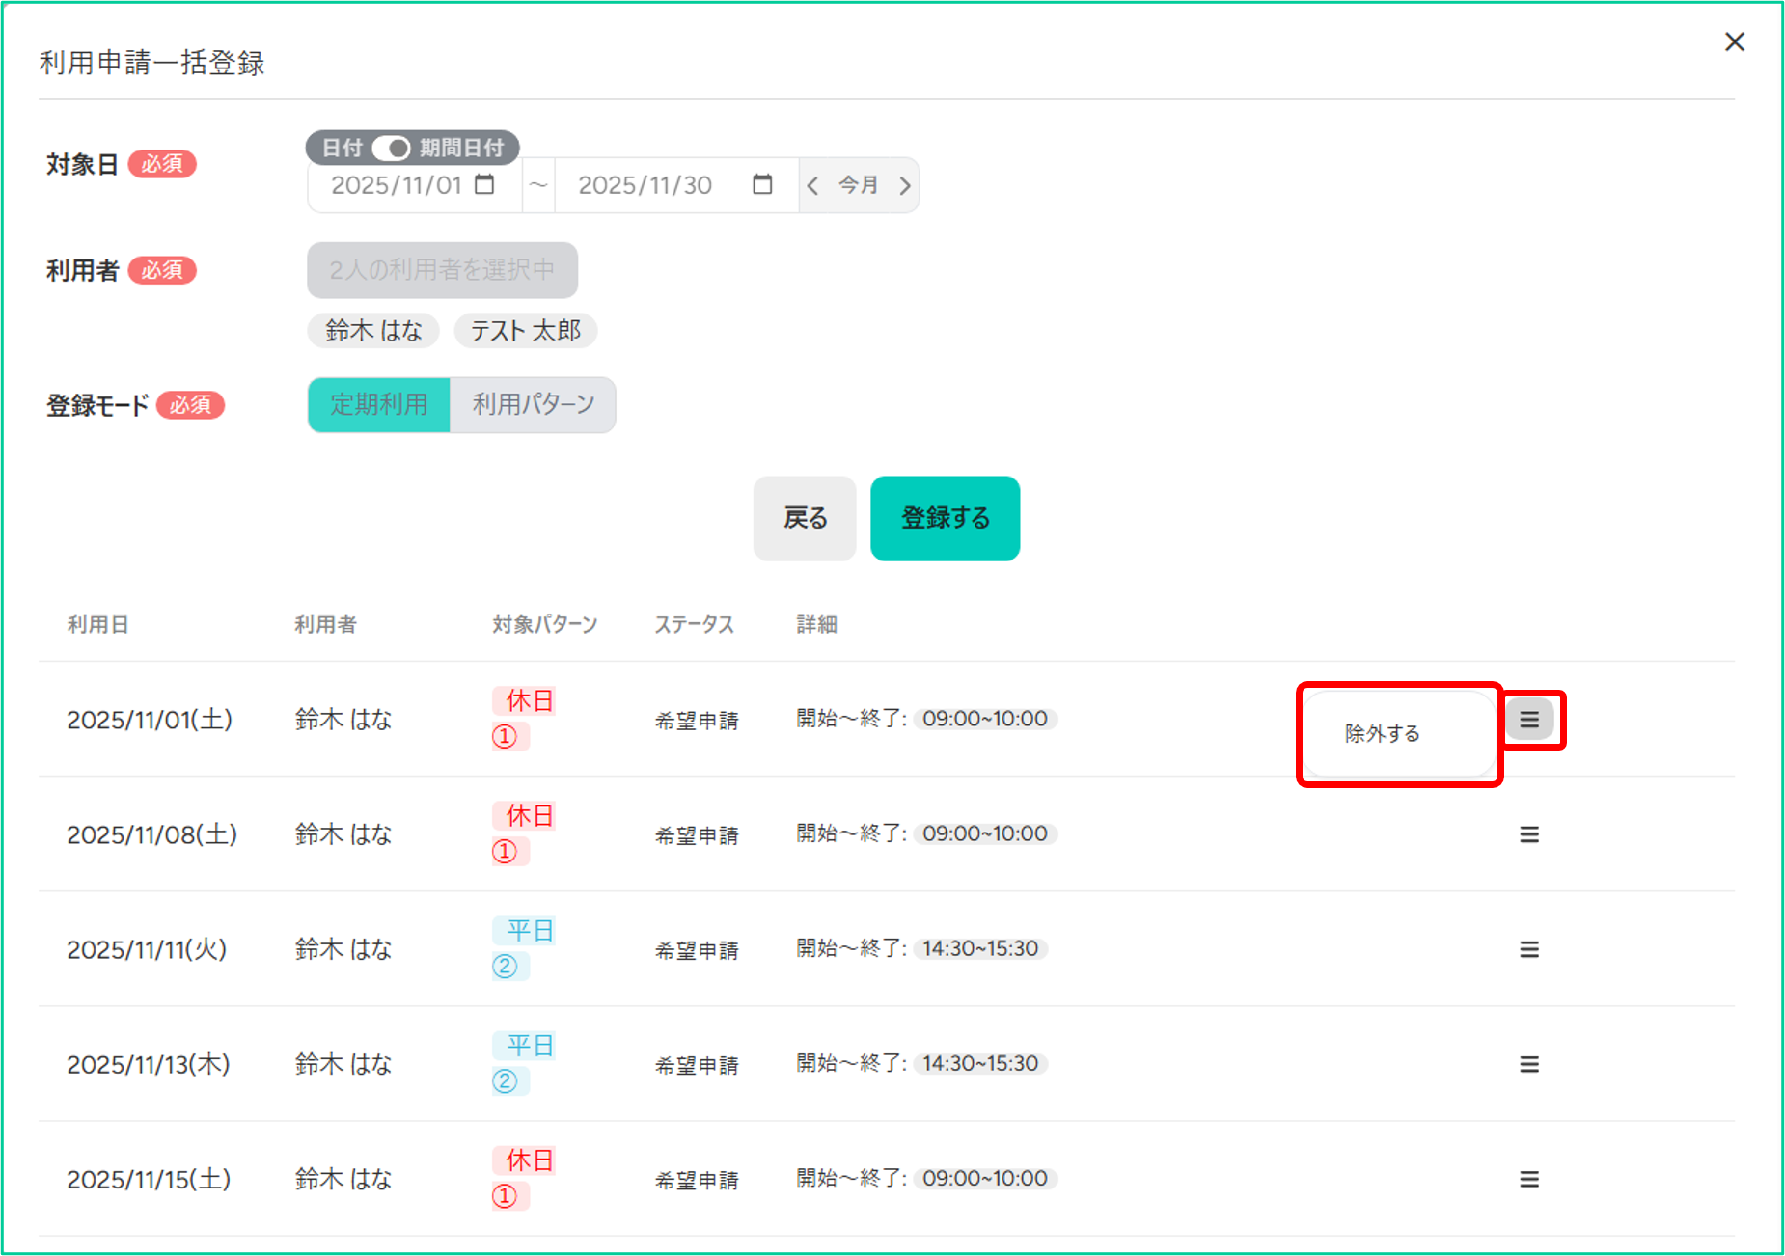Switch to 利用パターン registration mode
This screenshot has width=1785, height=1256.
(533, 405)
